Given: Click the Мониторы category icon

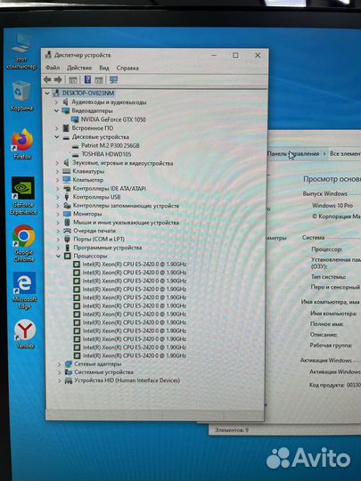Looking at the screenshot, I should point(67,214).
